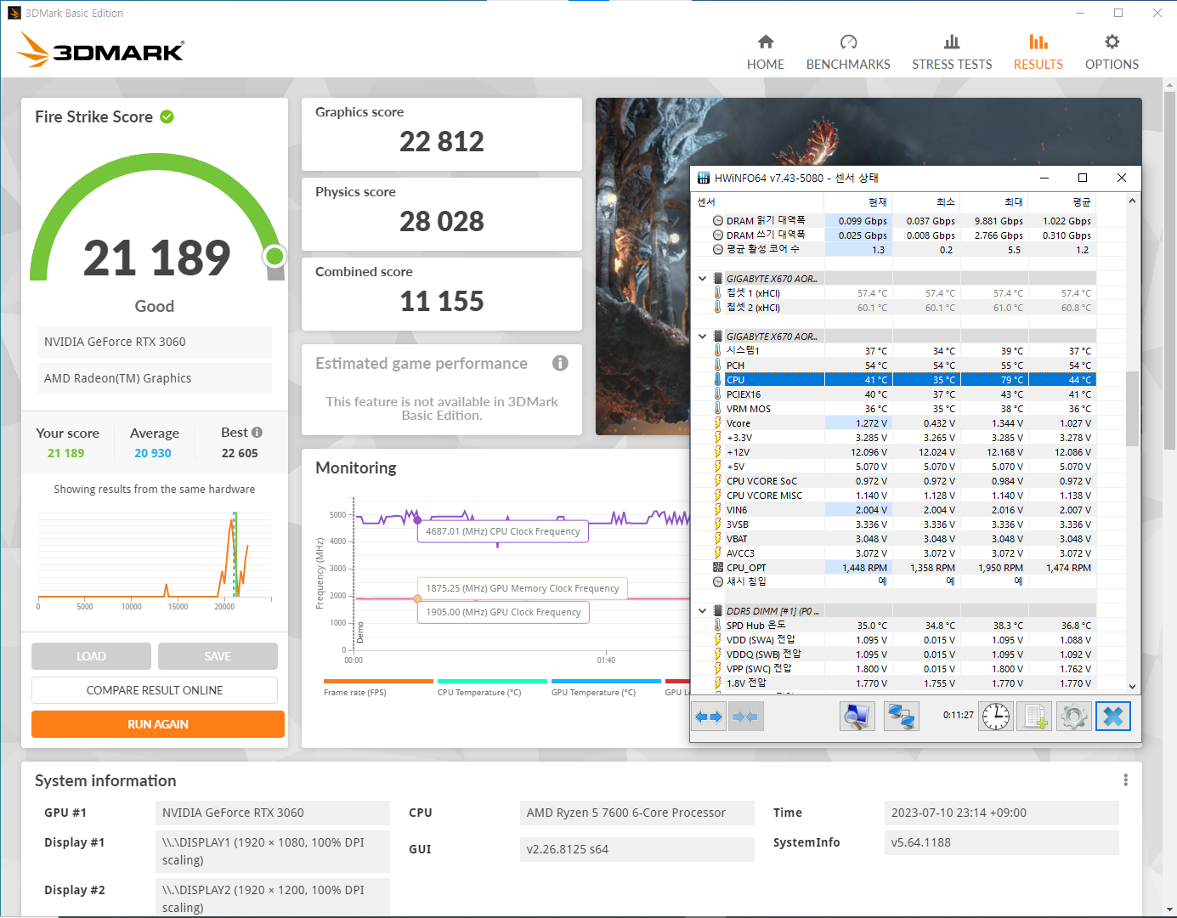Viewport: 1177px width, 918px height.
Task: Click the monitor with magnifier icon in HWiNFO
Action: 857,717
